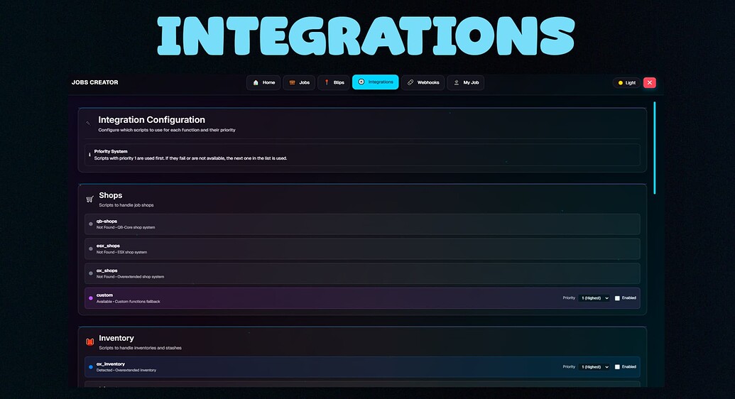
Task: Click the person icon on My Job
Action: click(x=456, y=82)
